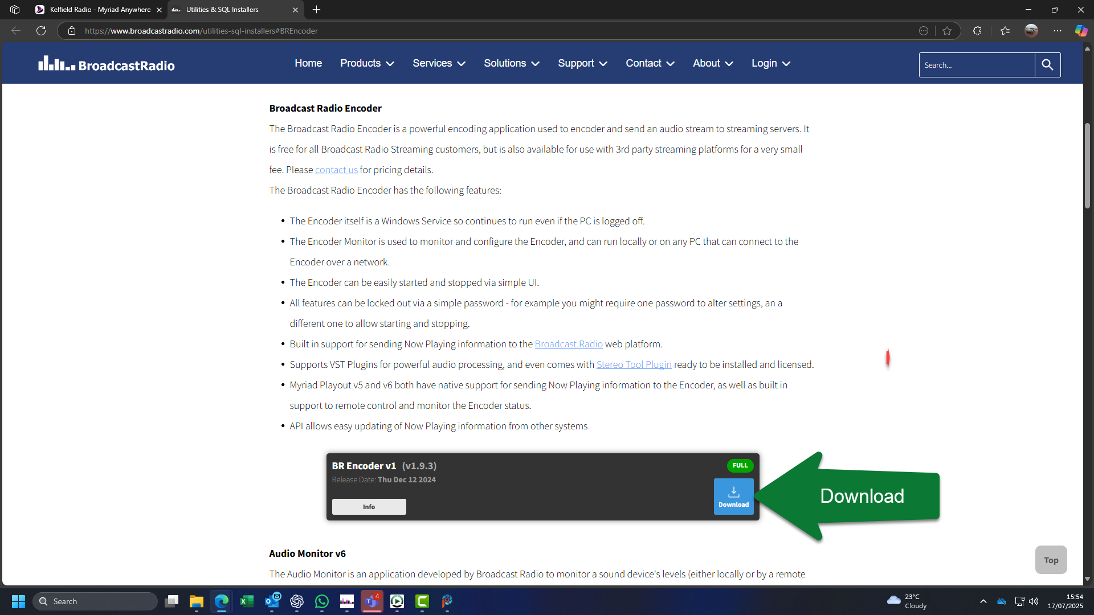Image resolution: width=1094 pixels, height=615 pixels.
Task: Expand the Services dropdown menu
Action: coord(439,63)
